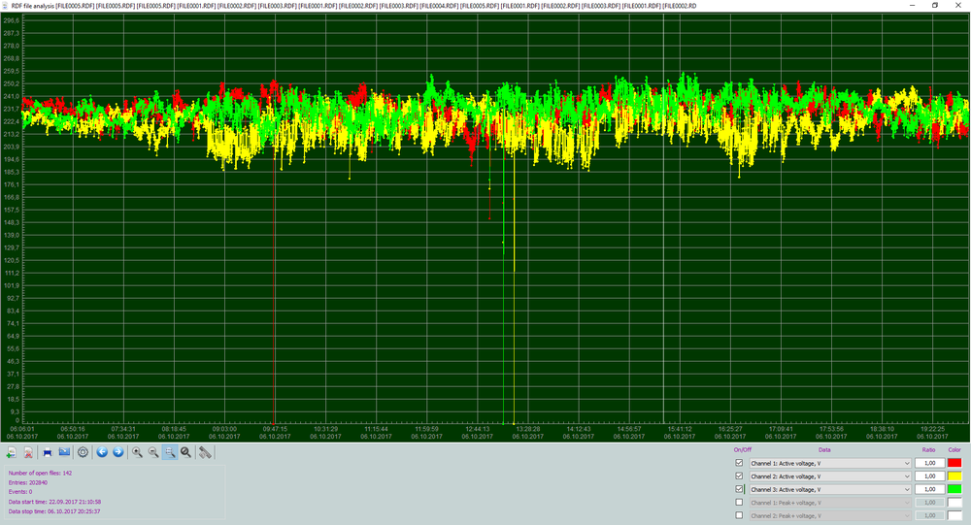Viewport: 971px width, 525px height.
Task: Pick a new color for green Channel 3
Action: [954, 489]
